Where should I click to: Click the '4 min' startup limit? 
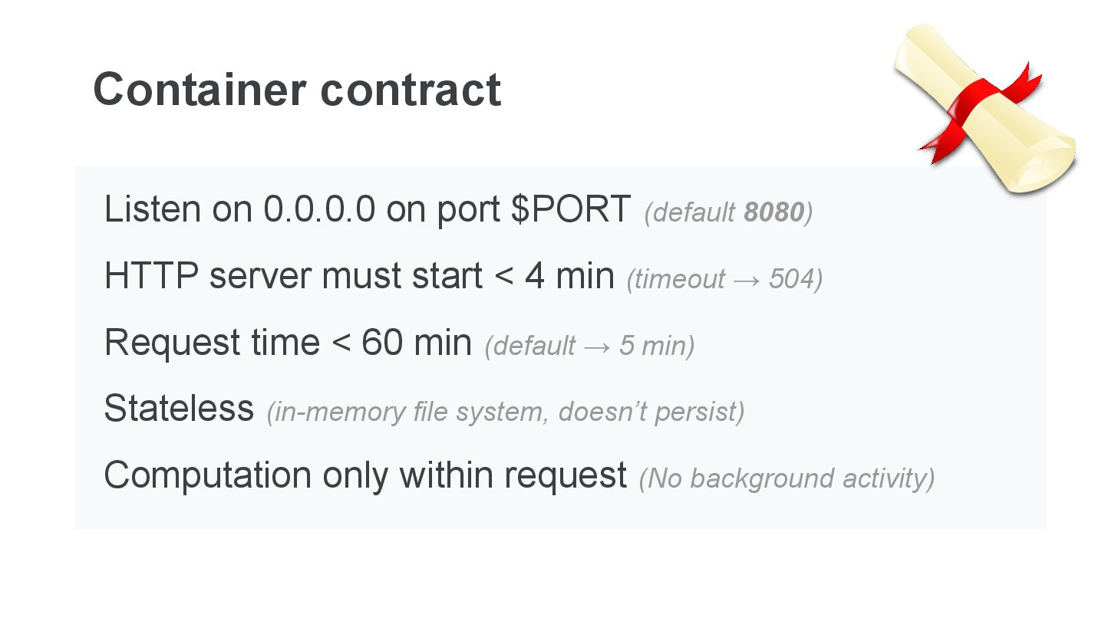pyautogui.click(x=569, y=276)
